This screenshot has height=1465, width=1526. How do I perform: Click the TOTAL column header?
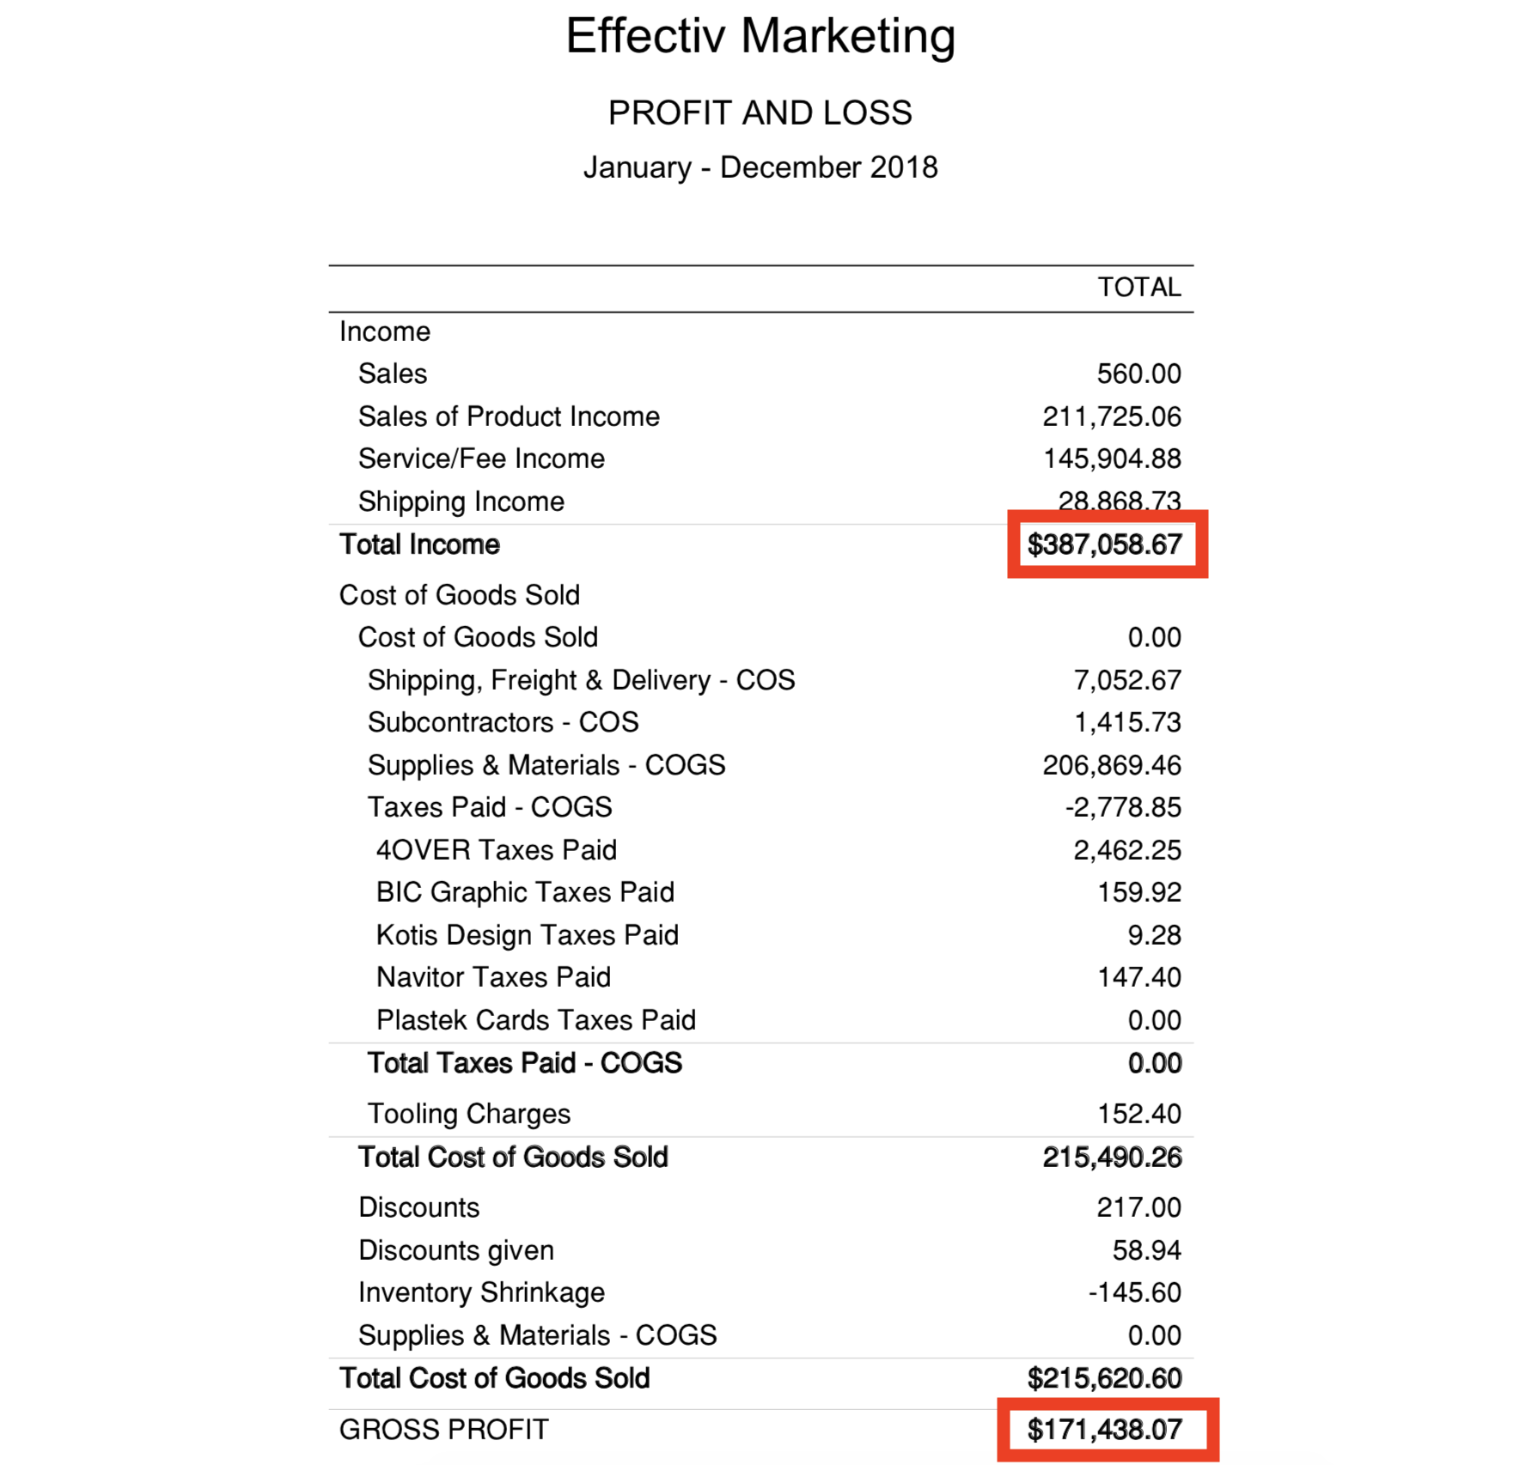point(1138,287)
